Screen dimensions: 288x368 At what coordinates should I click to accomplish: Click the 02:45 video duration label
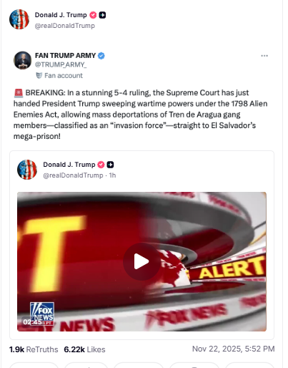click(33, 322)
